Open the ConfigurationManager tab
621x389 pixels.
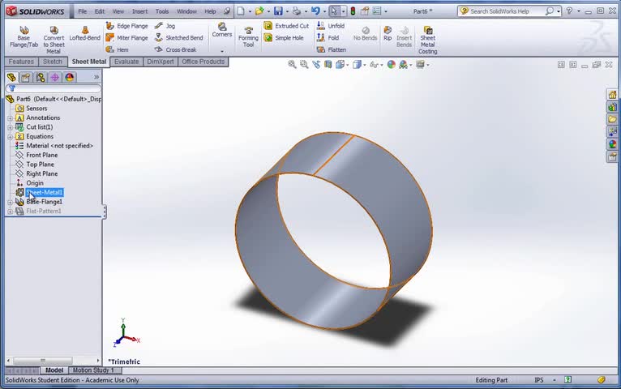pyautogui.click(x=40, y=77)
